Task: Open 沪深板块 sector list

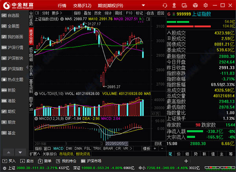Action: click(12, 58)
